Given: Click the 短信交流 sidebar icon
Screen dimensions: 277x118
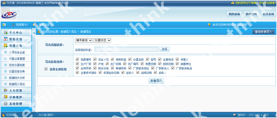Looking at the screenshot, I should pyautogui.click(x=6, y=39).
